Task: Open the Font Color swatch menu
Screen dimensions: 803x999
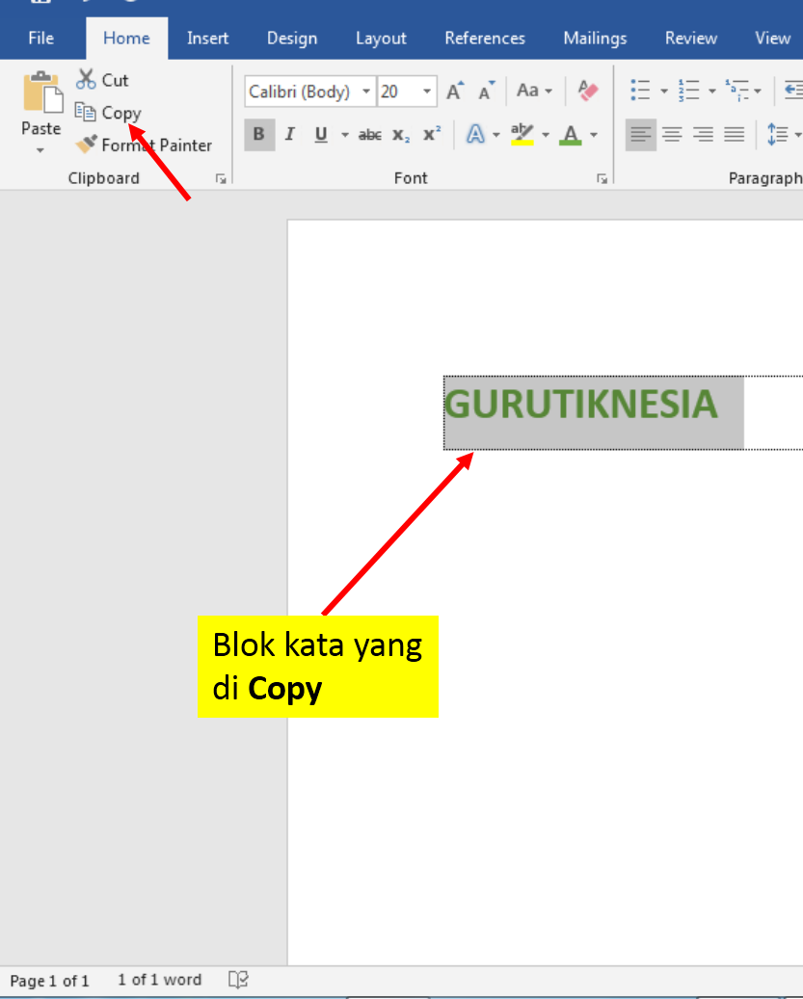Action: click(592, 135)
